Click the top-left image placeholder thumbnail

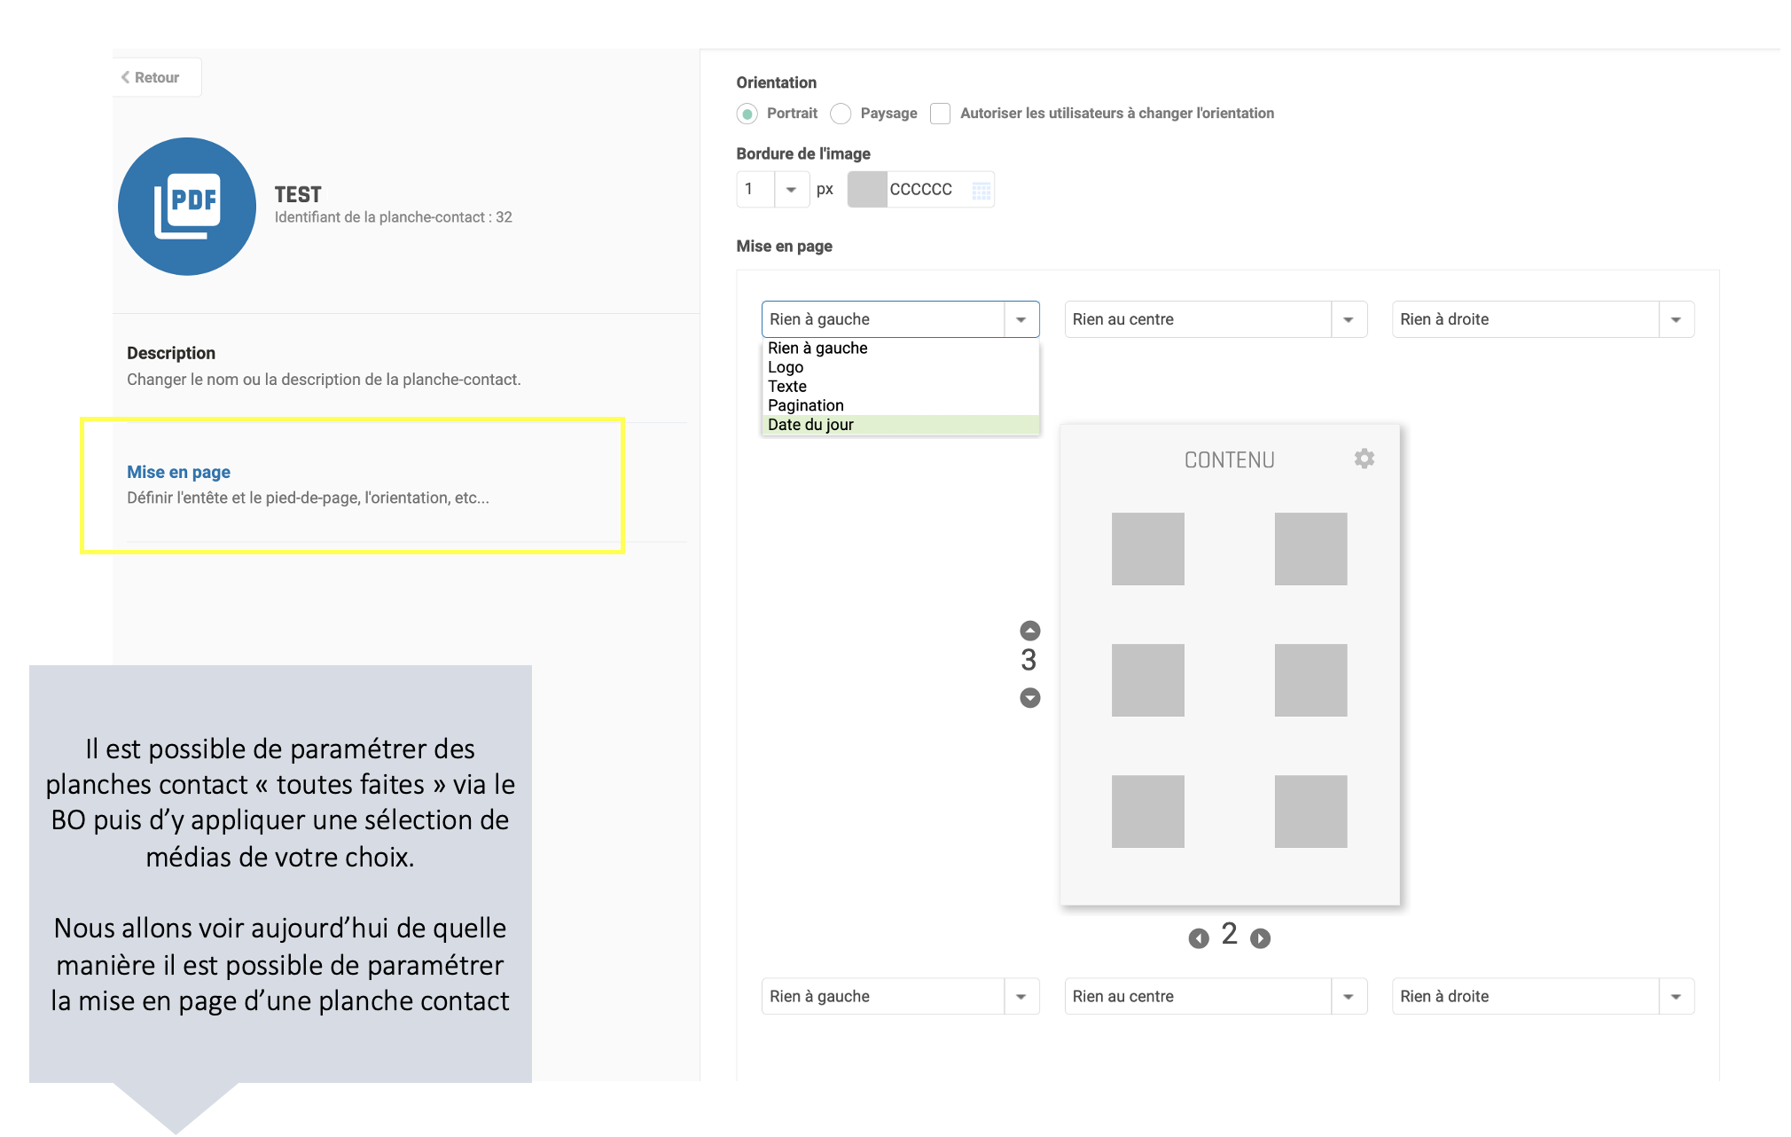(1147, 549)
